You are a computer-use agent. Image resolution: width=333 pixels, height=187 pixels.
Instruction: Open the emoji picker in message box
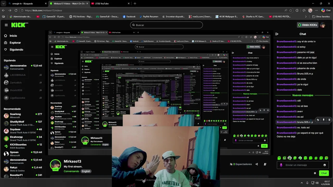coord(325,165)
